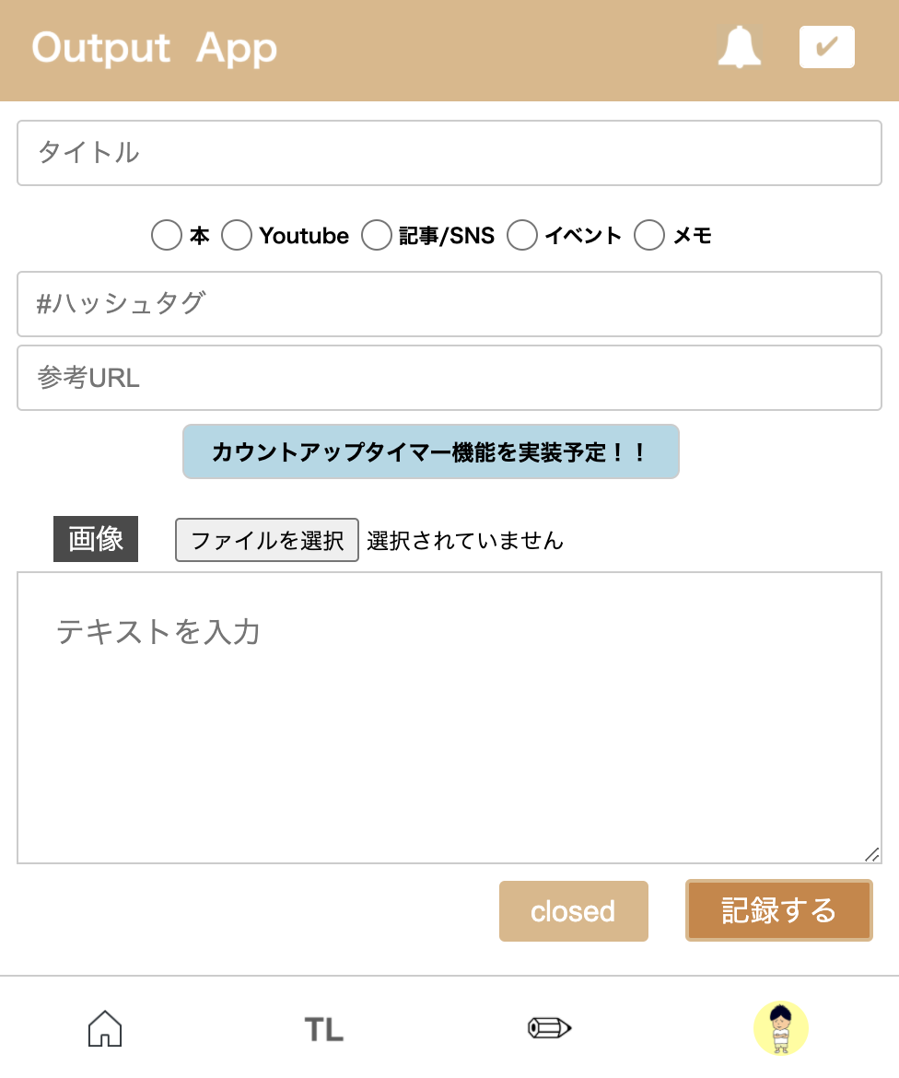
Task: Select the メモ radio button
Action: point(648,236)
